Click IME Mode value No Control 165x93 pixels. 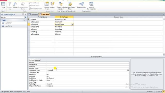pos(88,78)
